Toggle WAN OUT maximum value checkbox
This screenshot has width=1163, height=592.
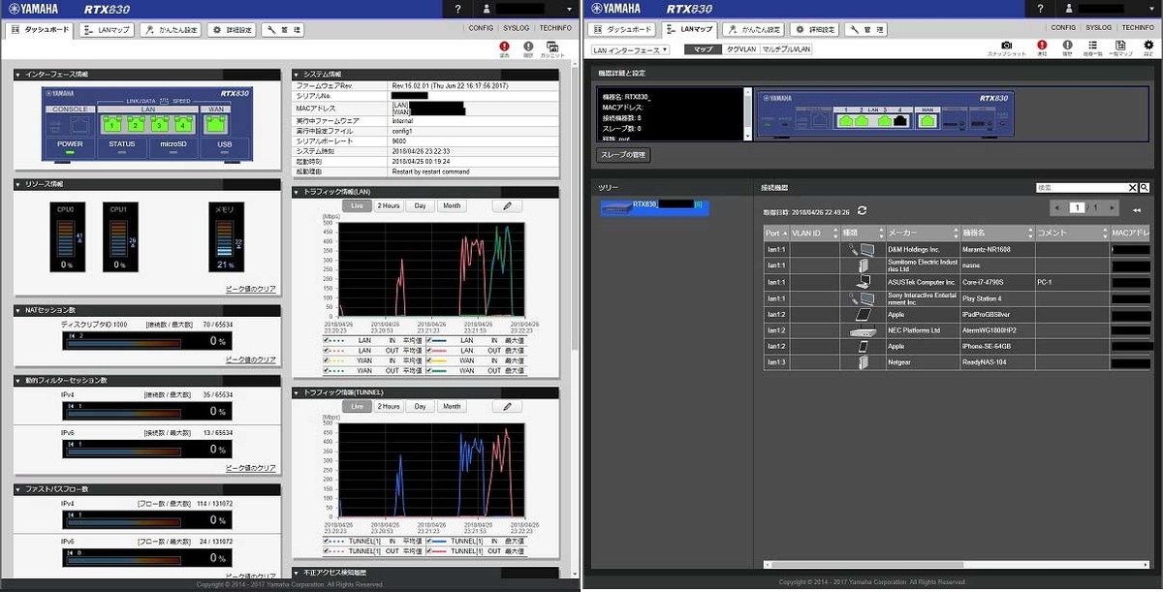428,370
